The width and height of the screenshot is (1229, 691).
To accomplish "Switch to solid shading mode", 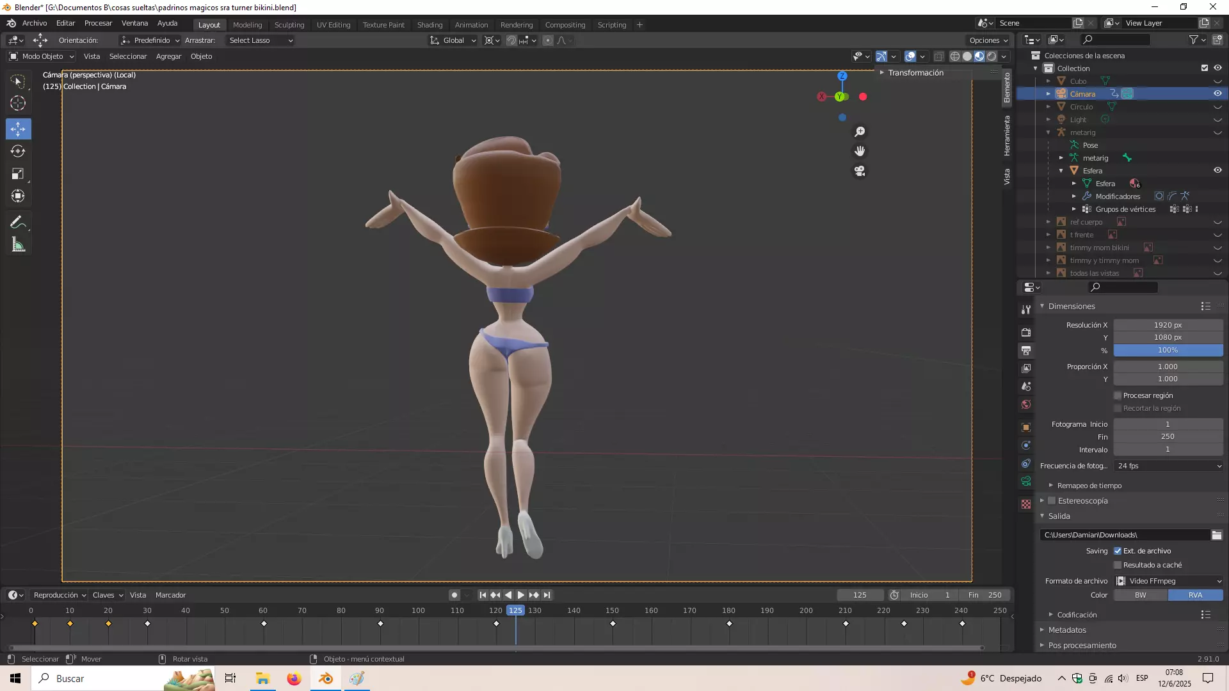I will tap(967, 56).
